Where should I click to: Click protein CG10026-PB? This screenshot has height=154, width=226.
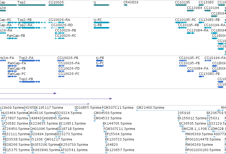68,58
